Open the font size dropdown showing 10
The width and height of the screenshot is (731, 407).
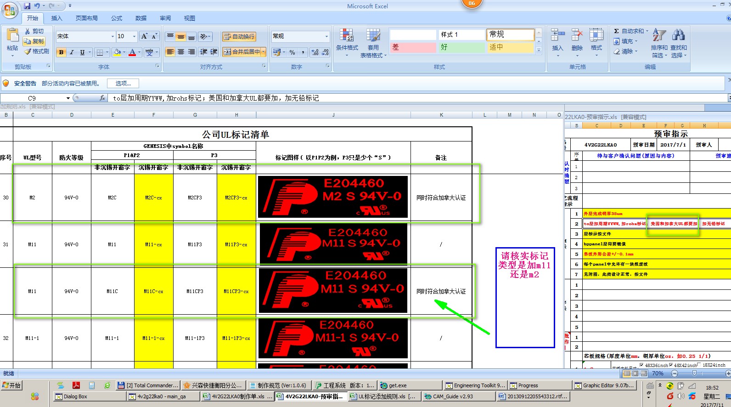(134, 36)
